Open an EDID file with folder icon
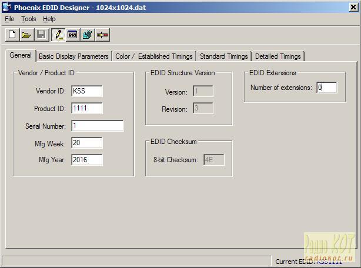Image resolution: width=361 pixels, height=268 pixels. coord(26,35)
